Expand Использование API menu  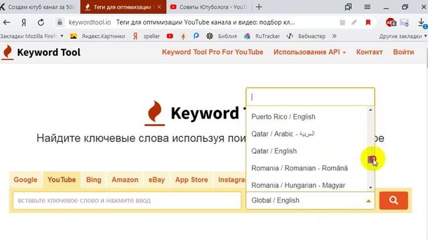[310, 52]
